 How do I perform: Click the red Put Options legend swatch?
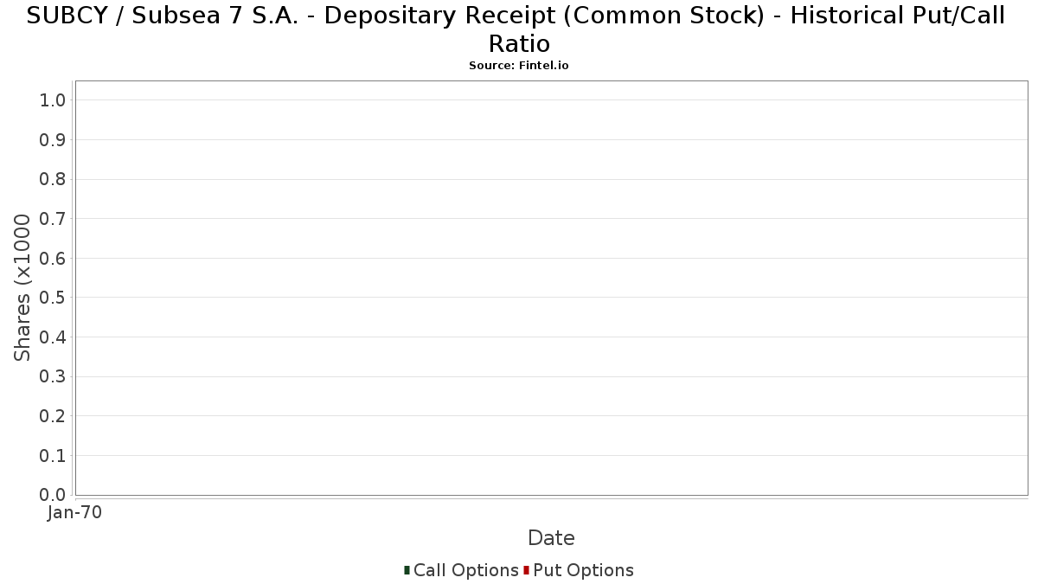(526, 570)
